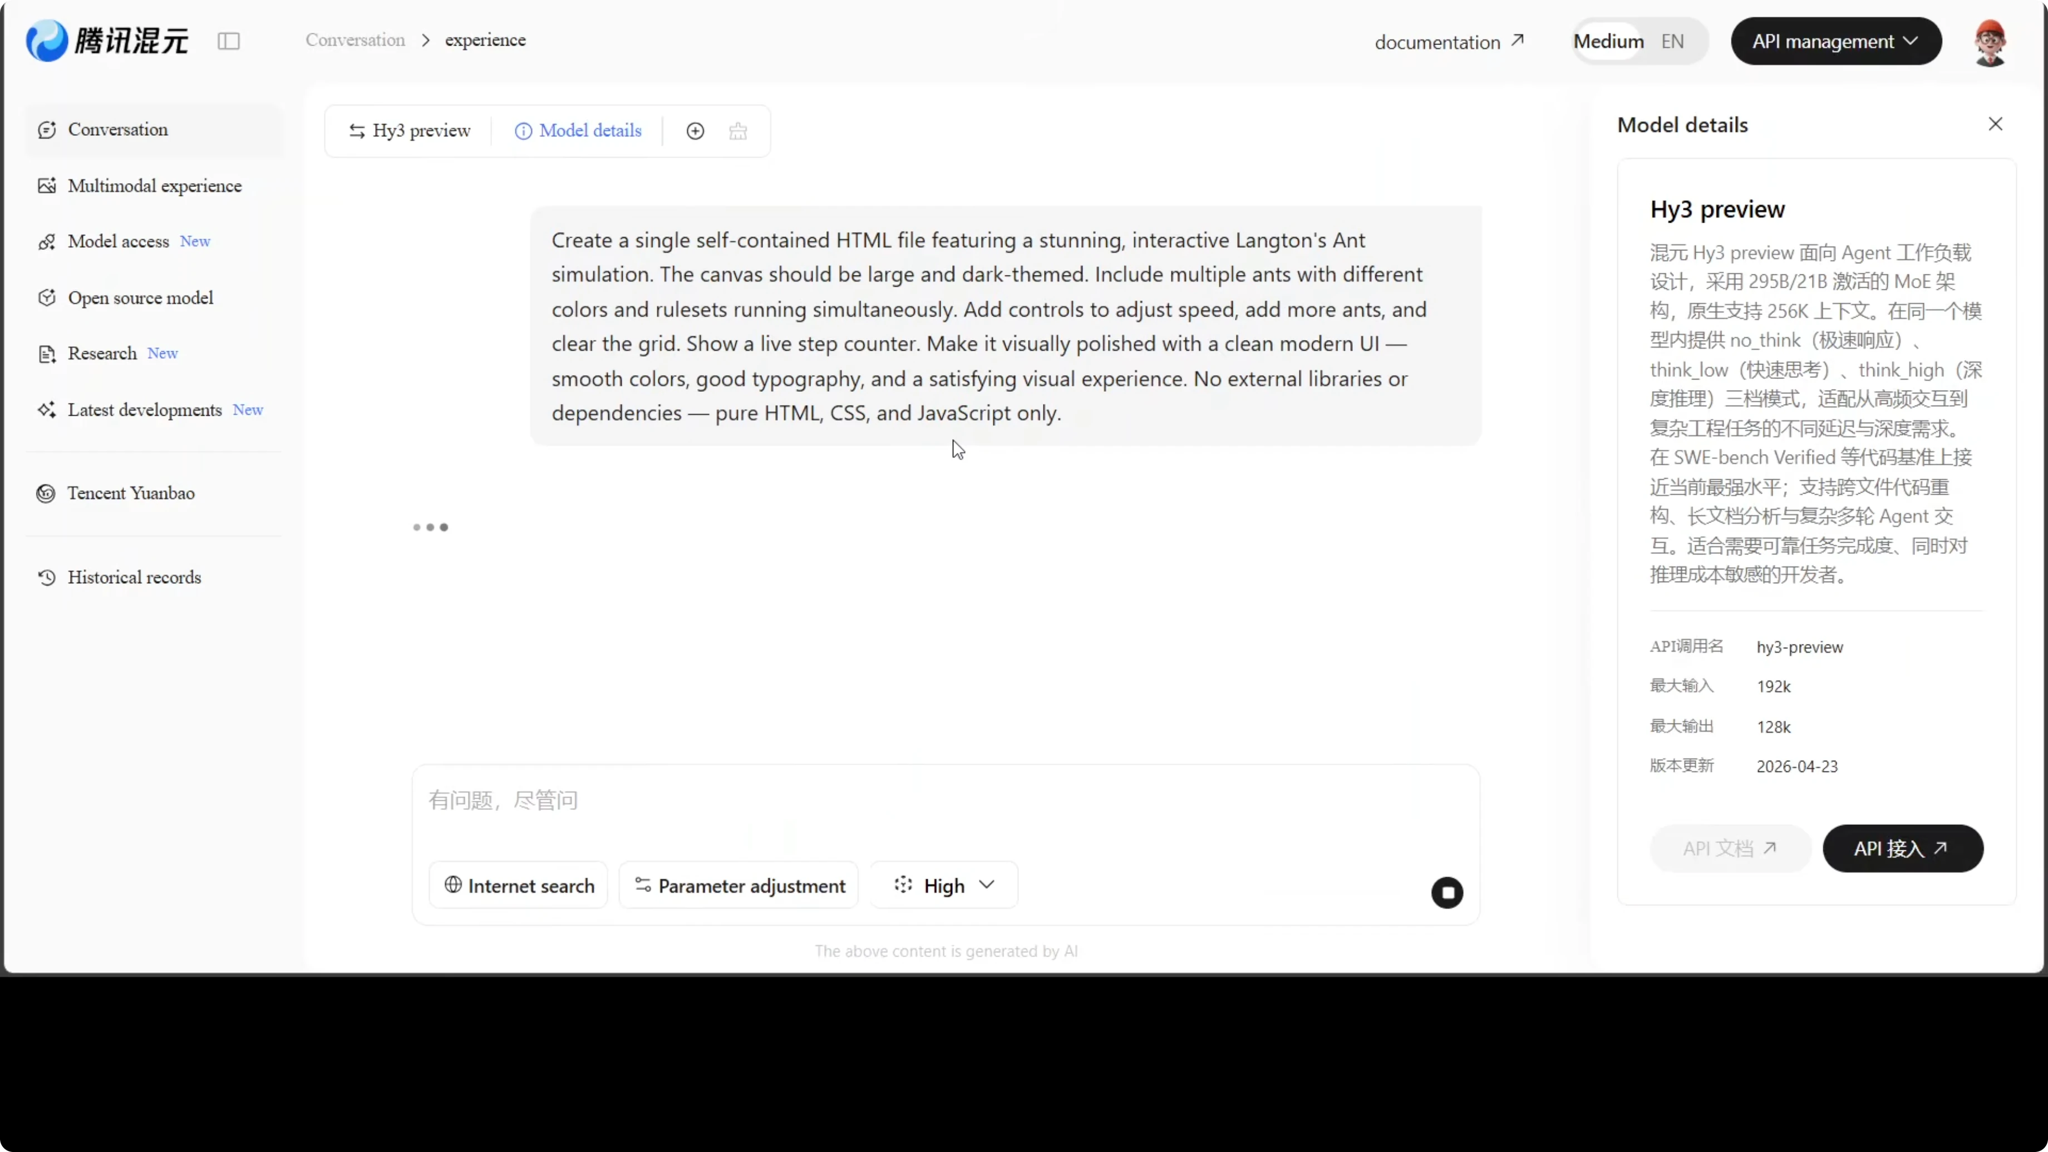Screen dimensions: 2048x1152
Task: Toggle the Model details info panel
Action: pos(578,131)
